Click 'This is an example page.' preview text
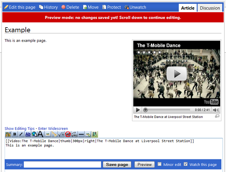The image size is (226, 172). [25, 40]
